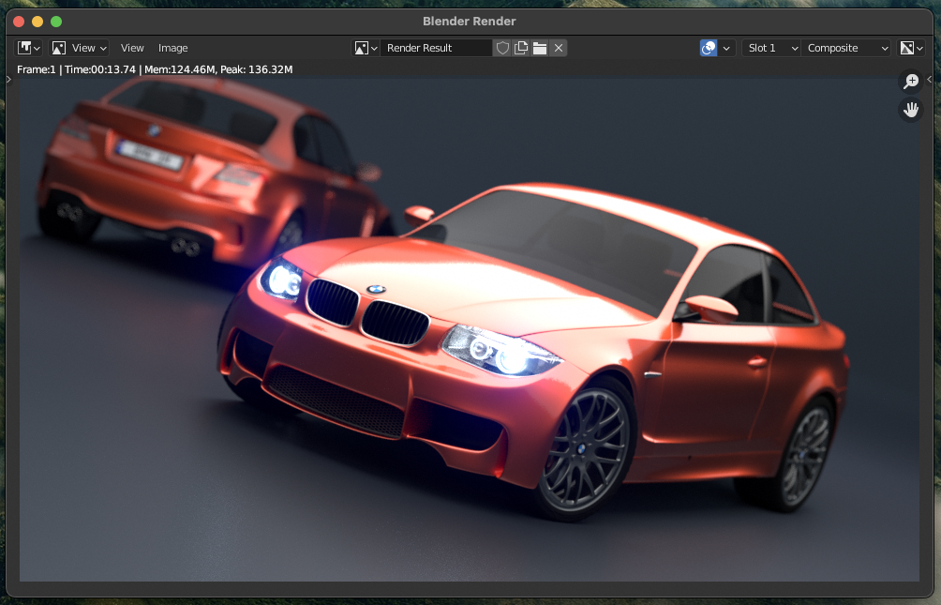This screenshot has width=941, height=605.
Task: Click the new image duplicate icon
Action: click(x=521, y=48)
